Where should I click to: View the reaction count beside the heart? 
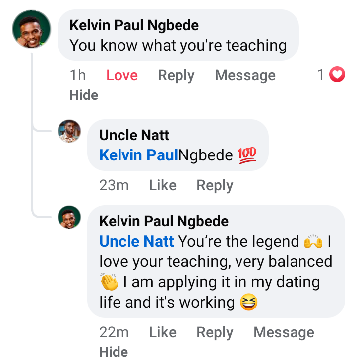(x=321, y=75)
